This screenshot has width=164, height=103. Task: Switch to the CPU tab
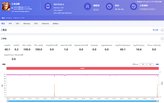click(17, 23)
